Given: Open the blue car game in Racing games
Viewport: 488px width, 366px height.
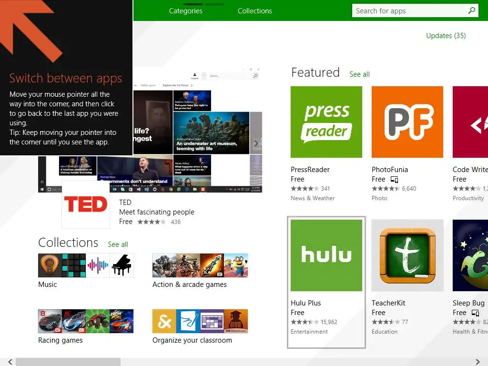Looking at the screenshot, I should (74, 321).
